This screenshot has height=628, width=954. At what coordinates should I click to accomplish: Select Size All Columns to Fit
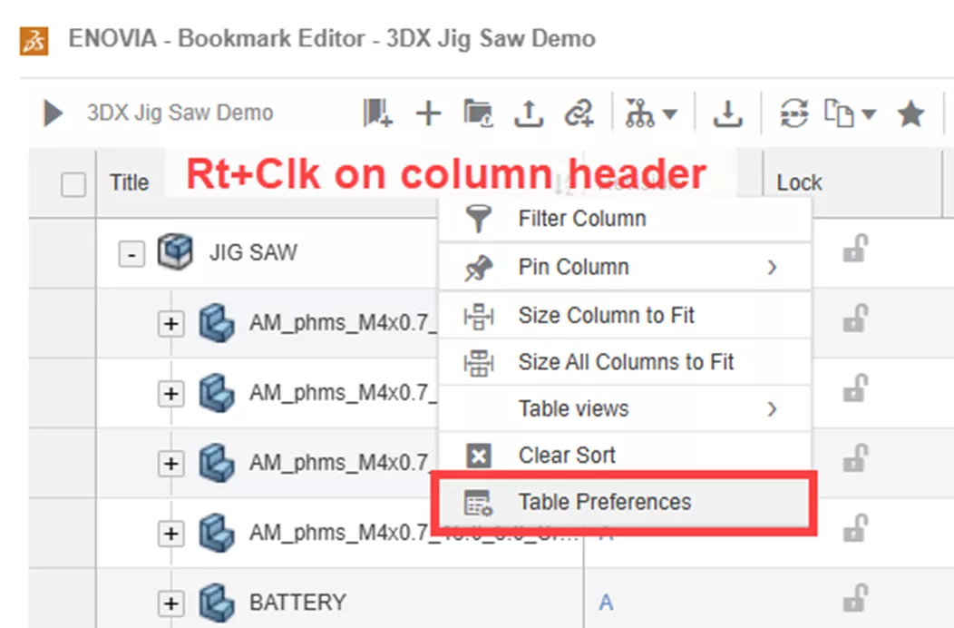625,362
